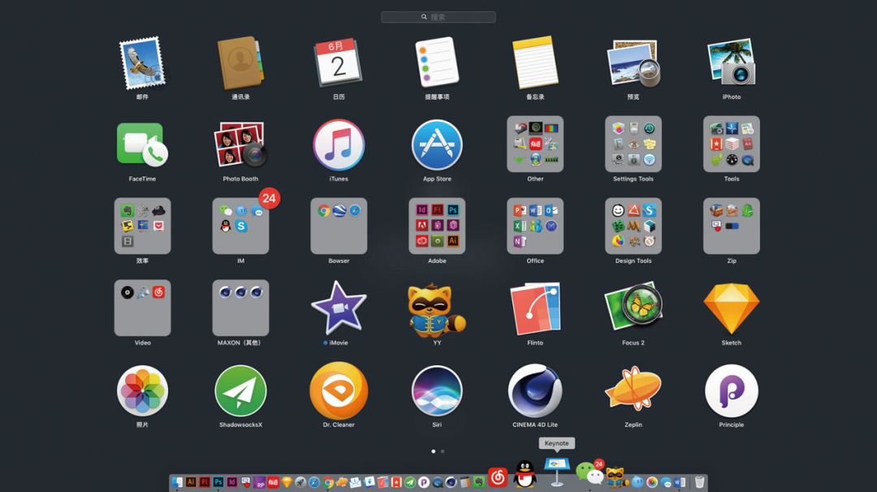The height and width of the screenshot is (492, 877).
Task: Open Principle in Launchpad grid
Action: [x=732, y=391]
